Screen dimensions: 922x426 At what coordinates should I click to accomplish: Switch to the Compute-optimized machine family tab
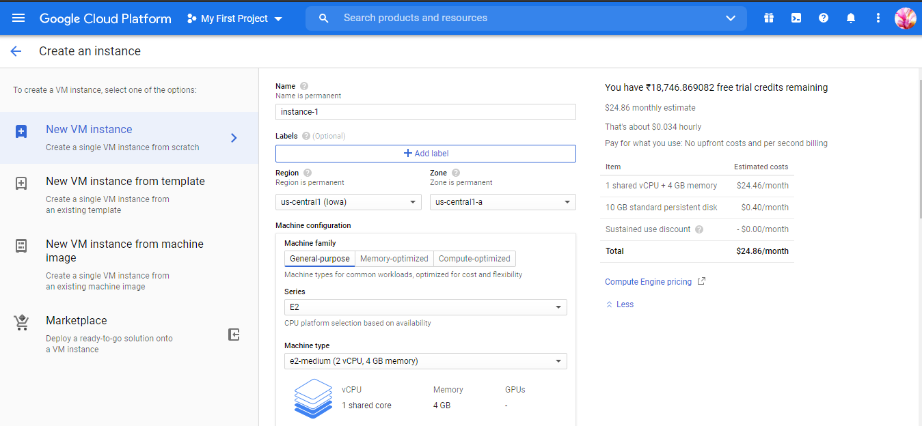(x=474, y=259)
